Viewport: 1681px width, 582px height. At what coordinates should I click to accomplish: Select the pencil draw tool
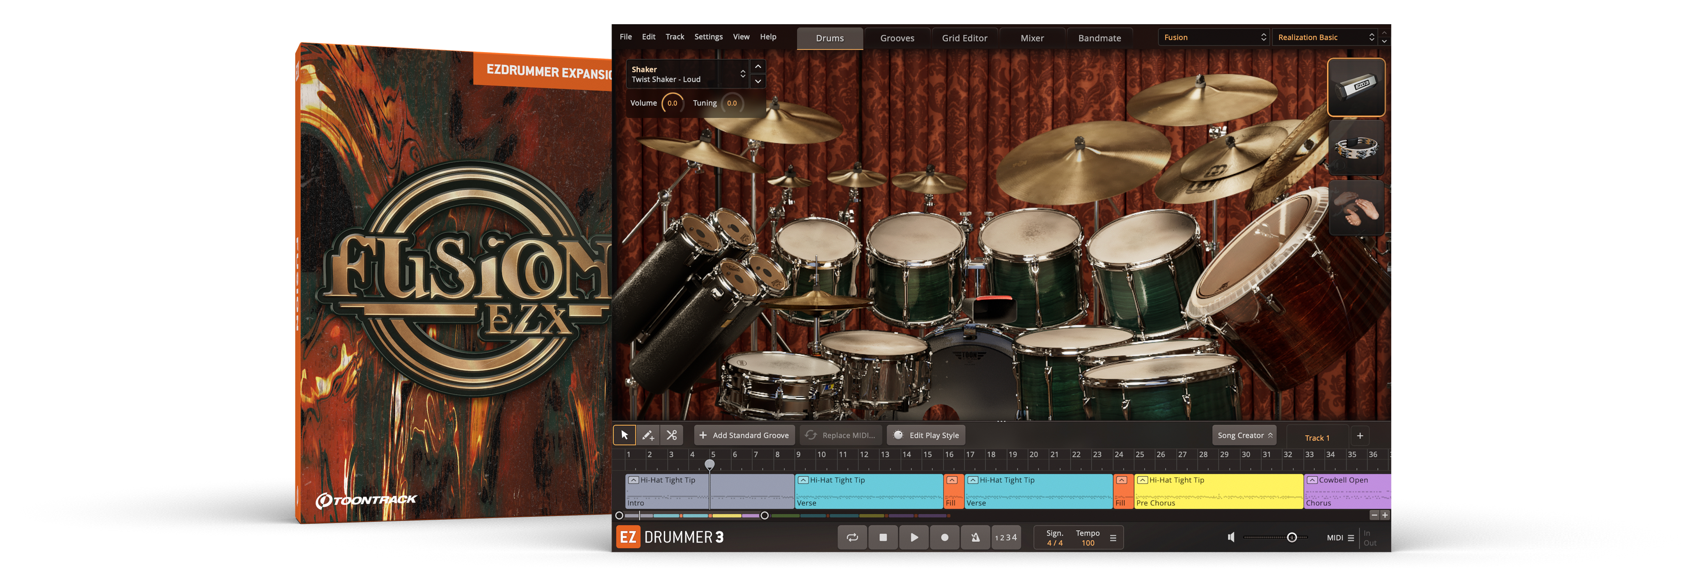coord(647,434)
